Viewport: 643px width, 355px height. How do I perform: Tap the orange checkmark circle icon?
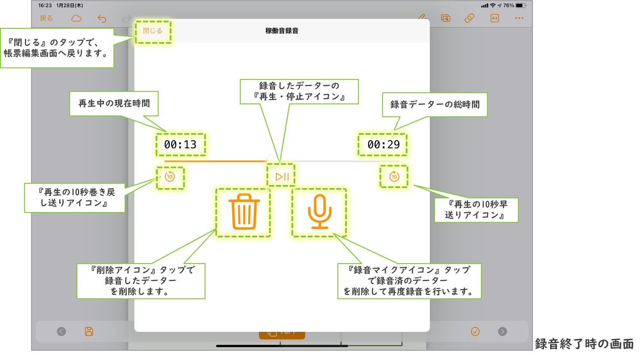(x=475, y=331)
